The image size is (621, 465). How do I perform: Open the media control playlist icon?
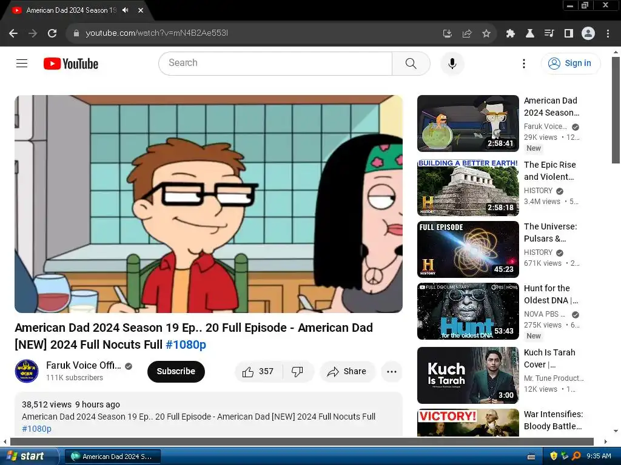pyautogui.click(x=549, y=33)
